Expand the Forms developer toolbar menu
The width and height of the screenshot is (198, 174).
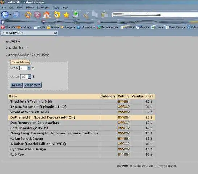point(53,27)
